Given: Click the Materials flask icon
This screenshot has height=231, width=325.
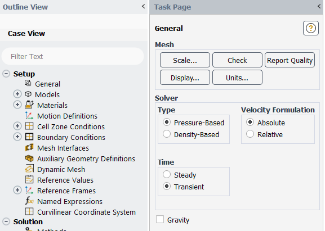Looking at the screenshot, I should pos(29,105).
